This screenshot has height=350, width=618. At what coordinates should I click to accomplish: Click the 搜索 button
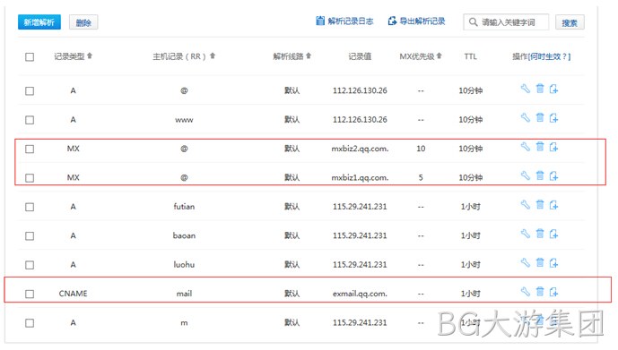(x=570, y=22)
